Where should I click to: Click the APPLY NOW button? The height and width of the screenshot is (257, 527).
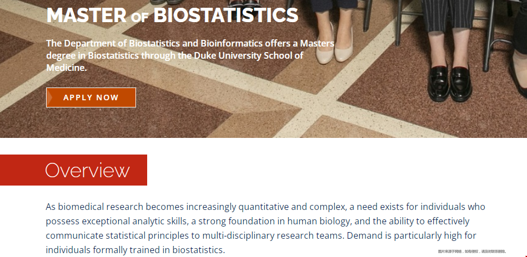91,97
